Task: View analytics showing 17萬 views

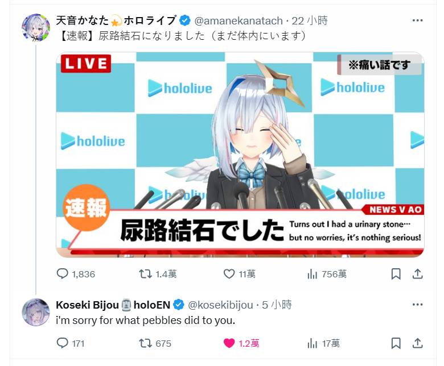Action: pyautogui.click(x=323, y=343)
